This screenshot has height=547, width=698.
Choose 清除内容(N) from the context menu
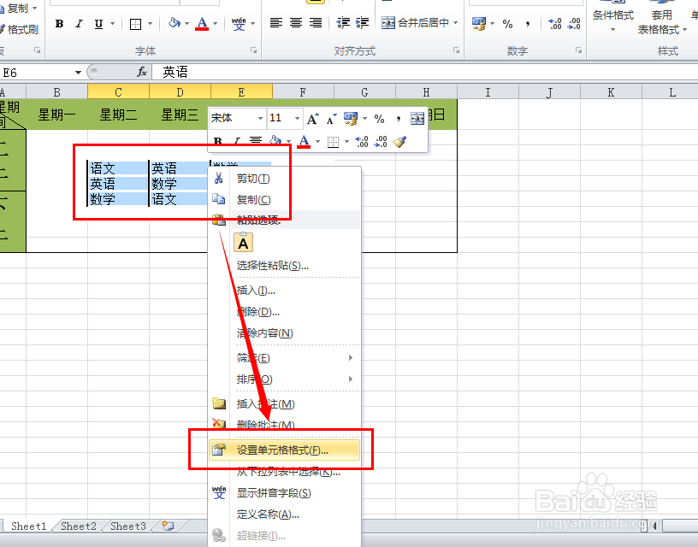click(285, 333)
